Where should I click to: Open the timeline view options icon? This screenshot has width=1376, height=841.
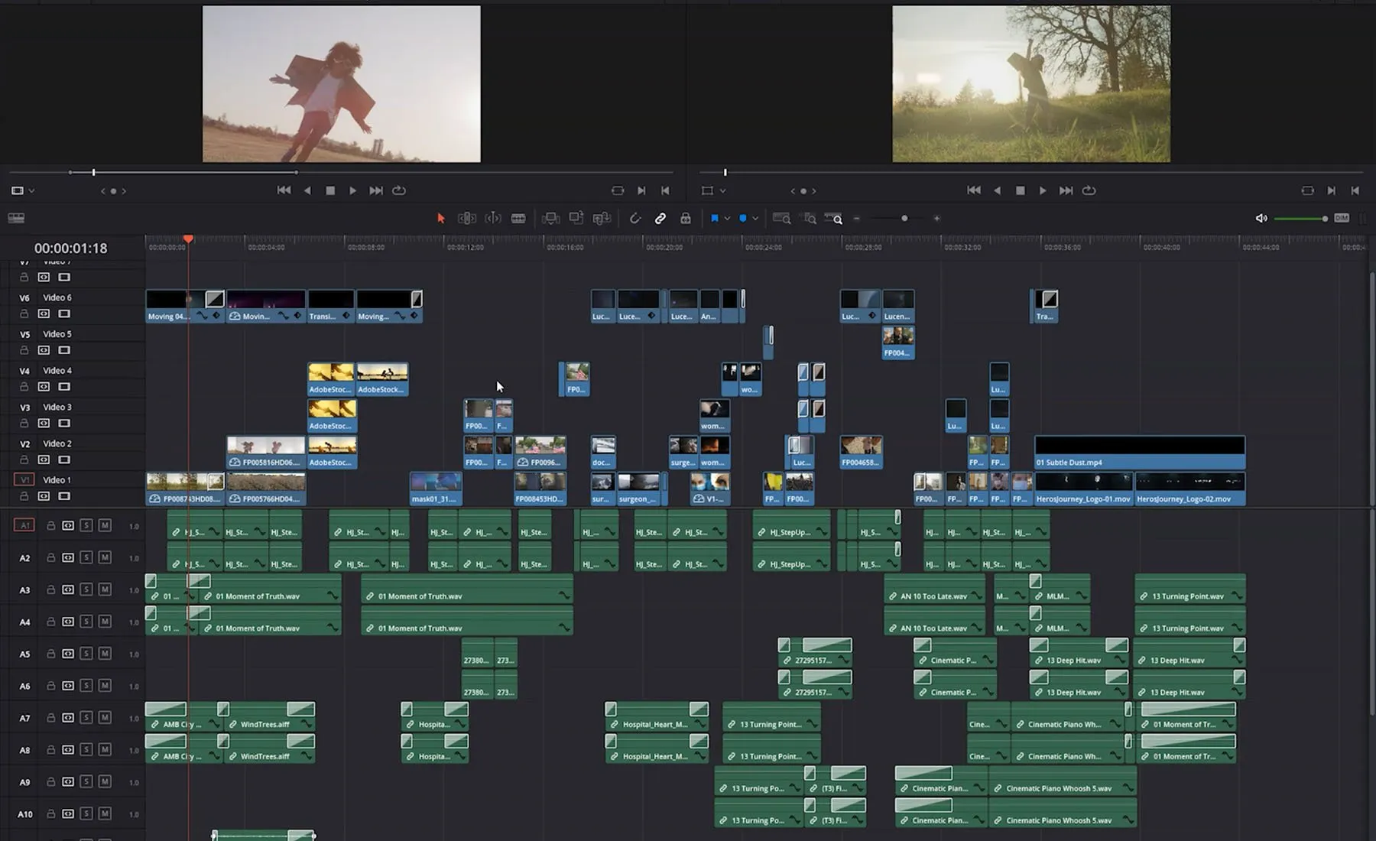16,219
